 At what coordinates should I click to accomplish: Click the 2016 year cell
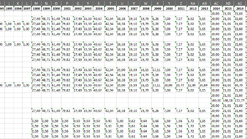240,8
